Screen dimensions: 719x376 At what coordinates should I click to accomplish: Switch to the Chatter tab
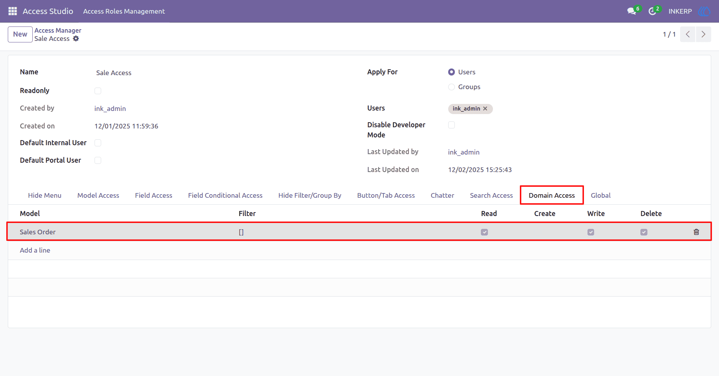(x=442, y=195)
